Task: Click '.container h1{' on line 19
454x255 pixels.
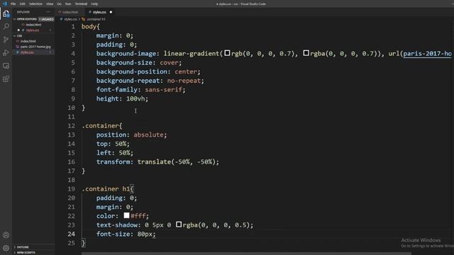Action: pyautogui.click(x=108, y=189)
